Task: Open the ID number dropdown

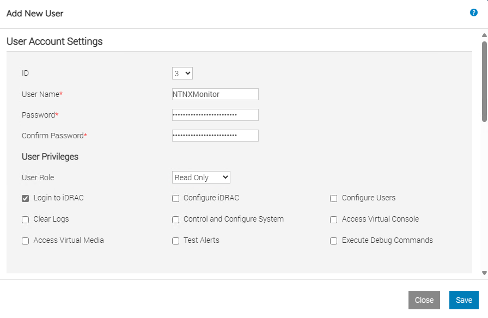Action: pos(182,74)
